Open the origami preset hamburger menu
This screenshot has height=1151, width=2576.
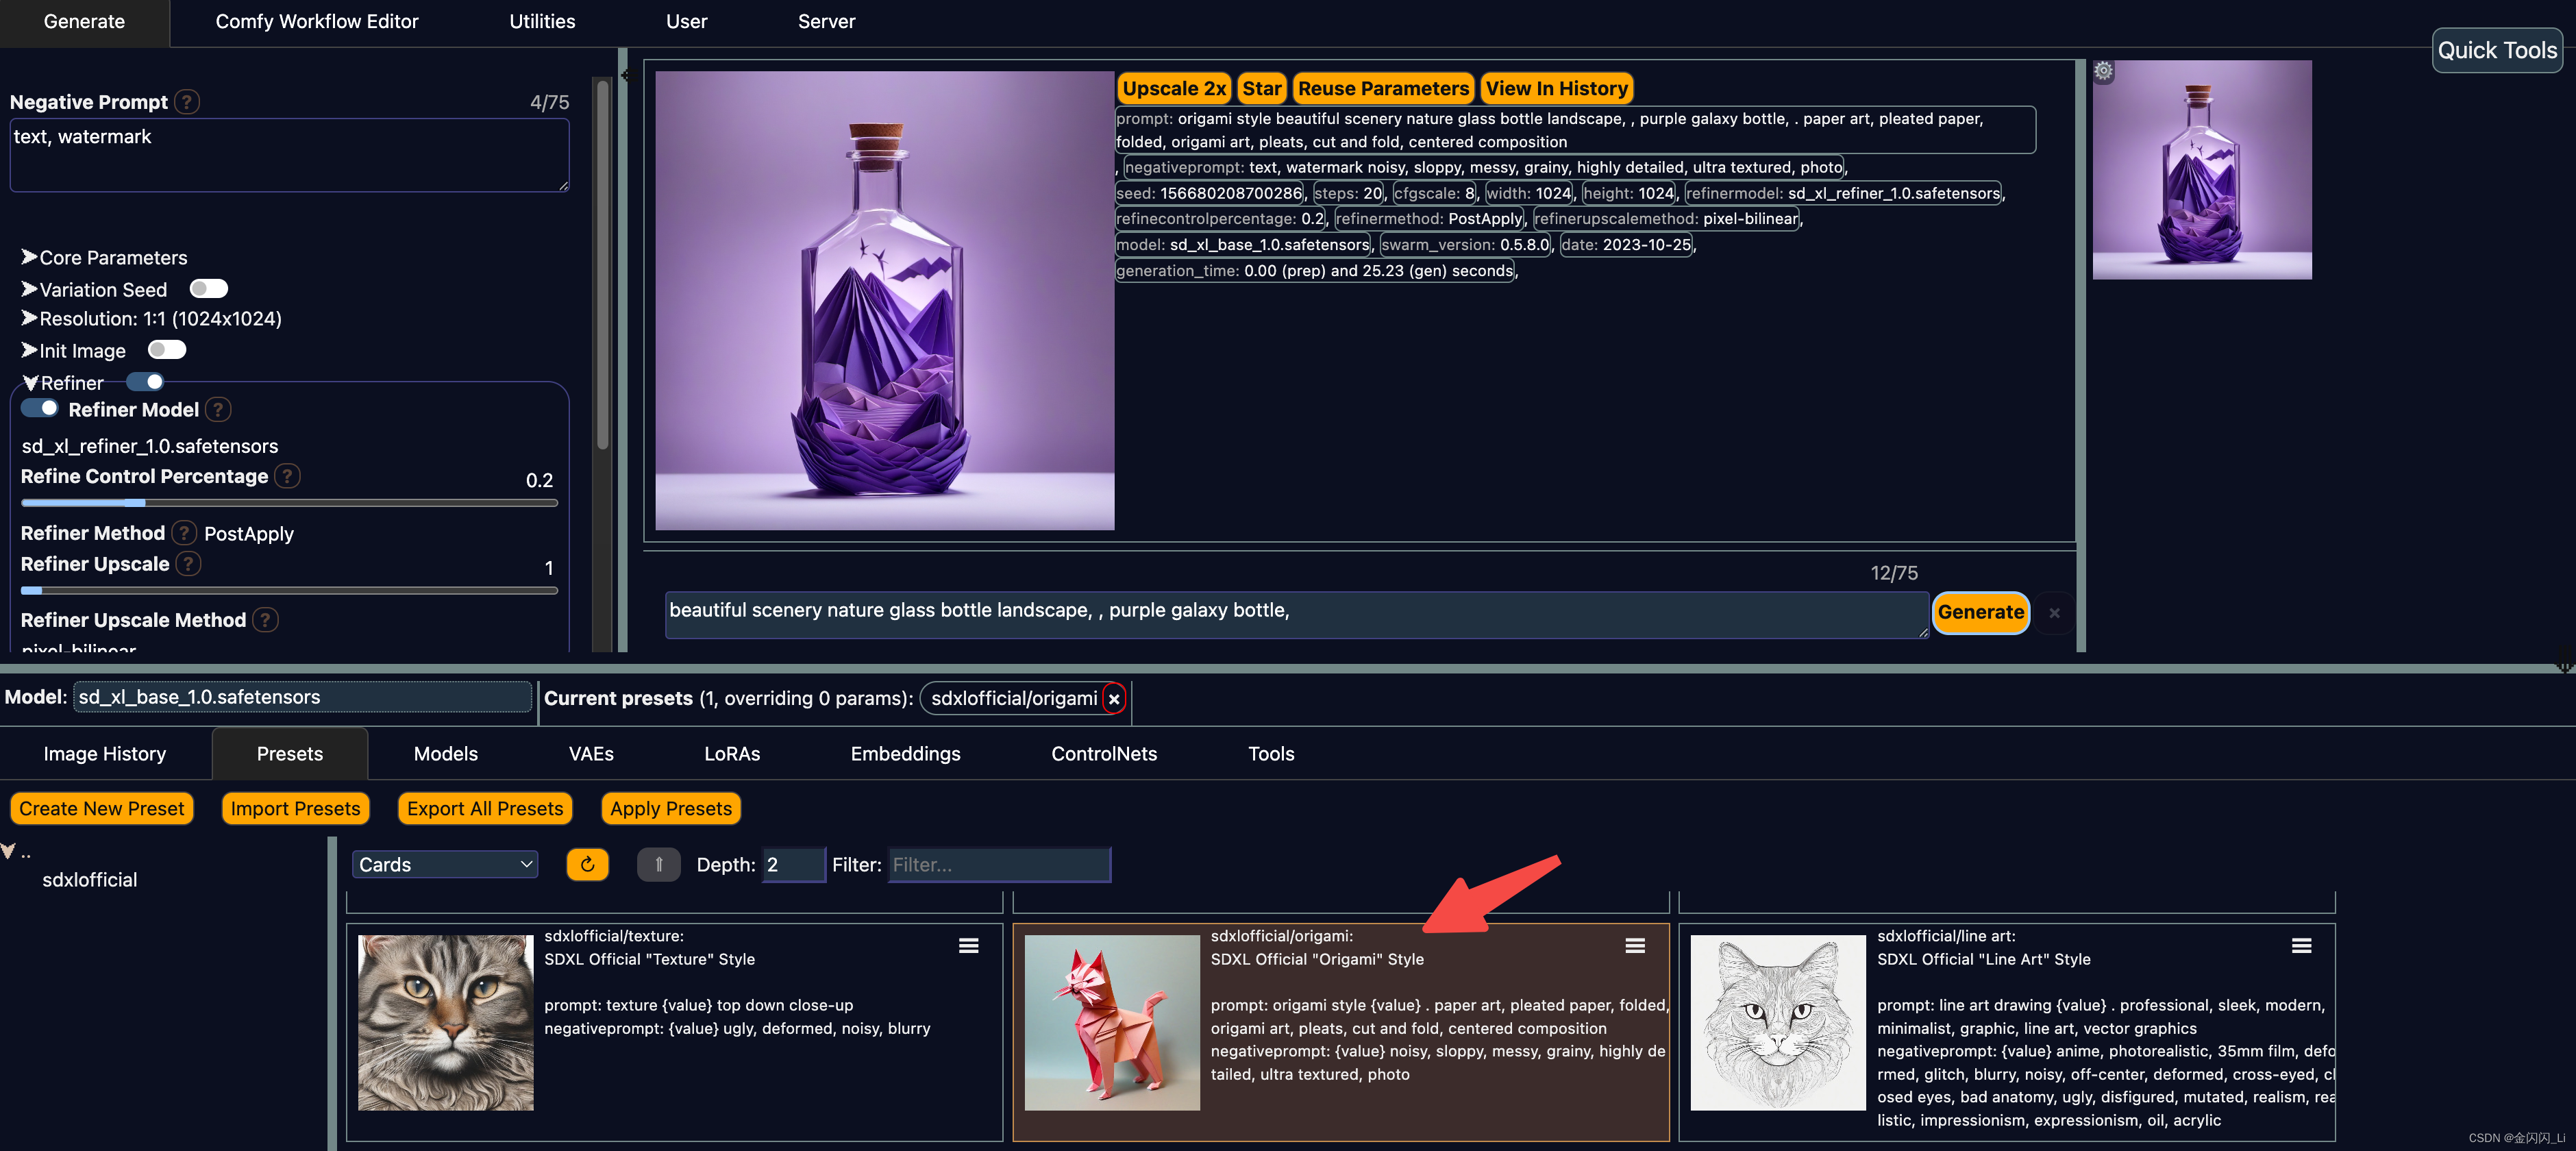1634,946
